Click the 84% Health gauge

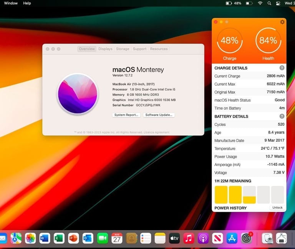[268, 40]
